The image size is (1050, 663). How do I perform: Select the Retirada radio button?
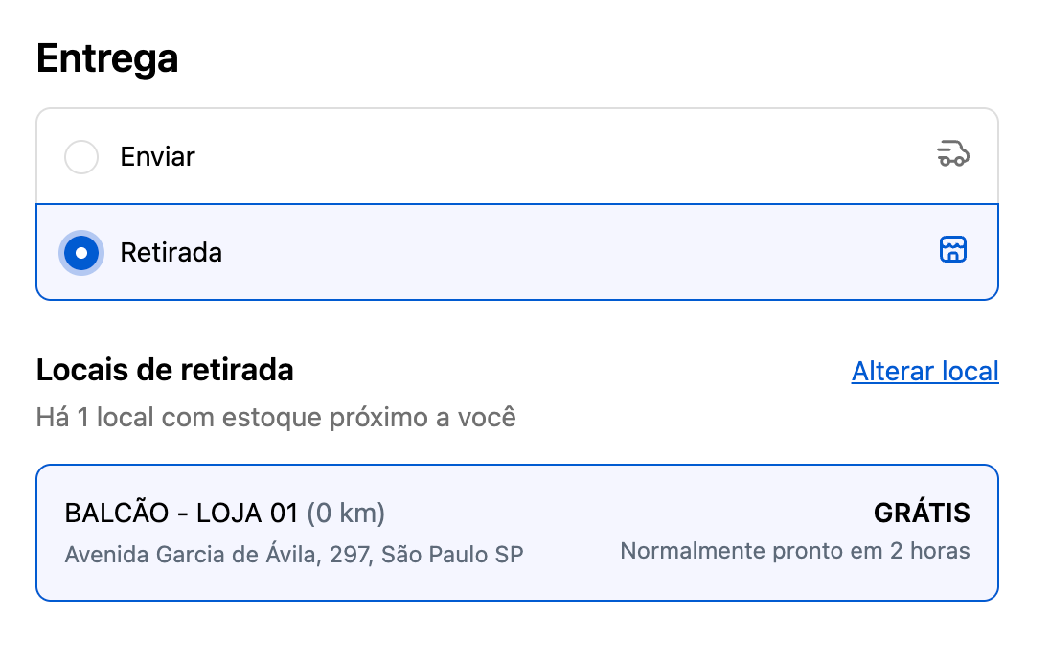pyautogui.click(x=81, y=253)
